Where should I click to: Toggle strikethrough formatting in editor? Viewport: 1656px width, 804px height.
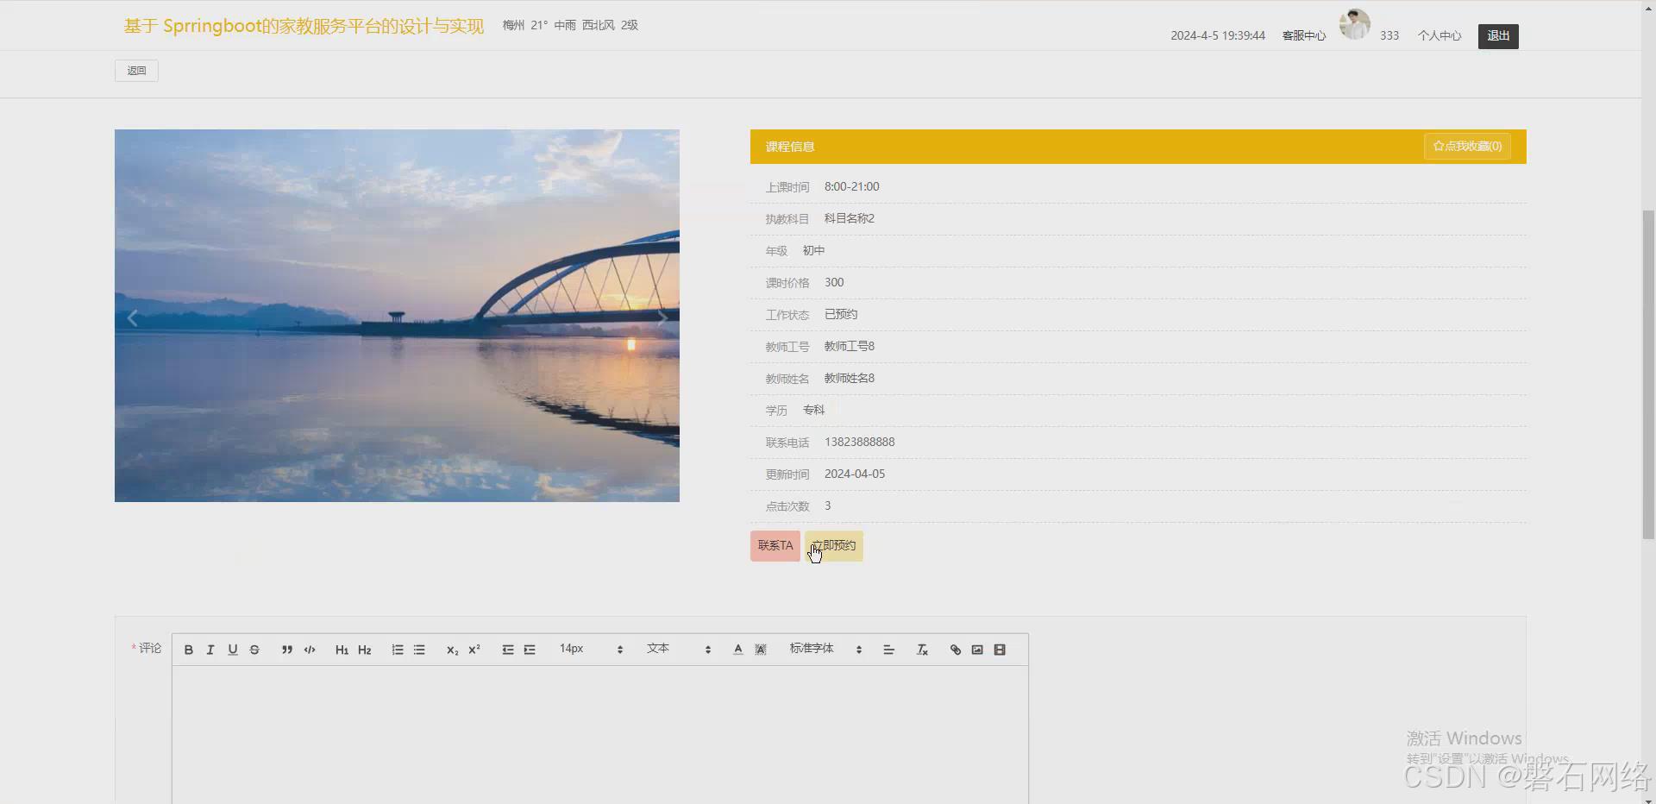click(254, 650)
